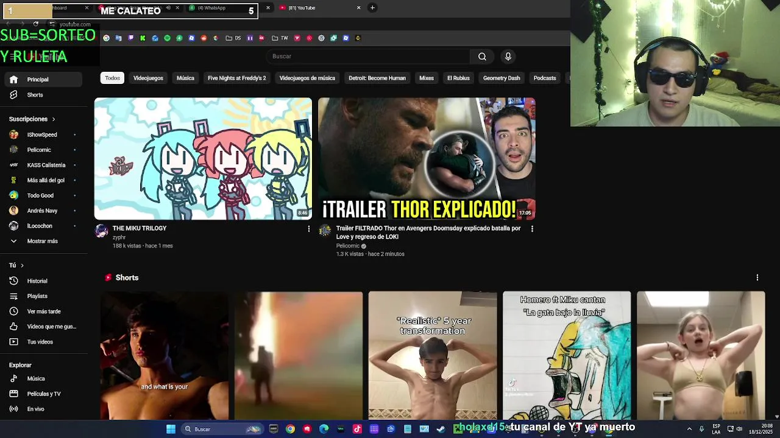The image size is (780, 438).
Task: Open Tus videos in sidebar
Action: pyautogui.click(x=42, y=342)
